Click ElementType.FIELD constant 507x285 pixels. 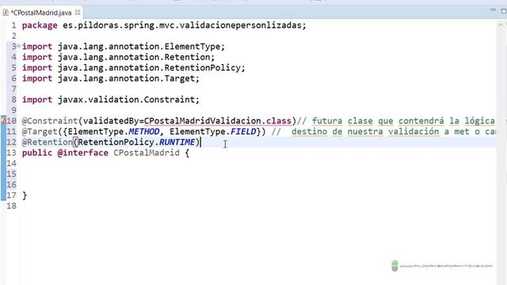click(x=213, y=132)
